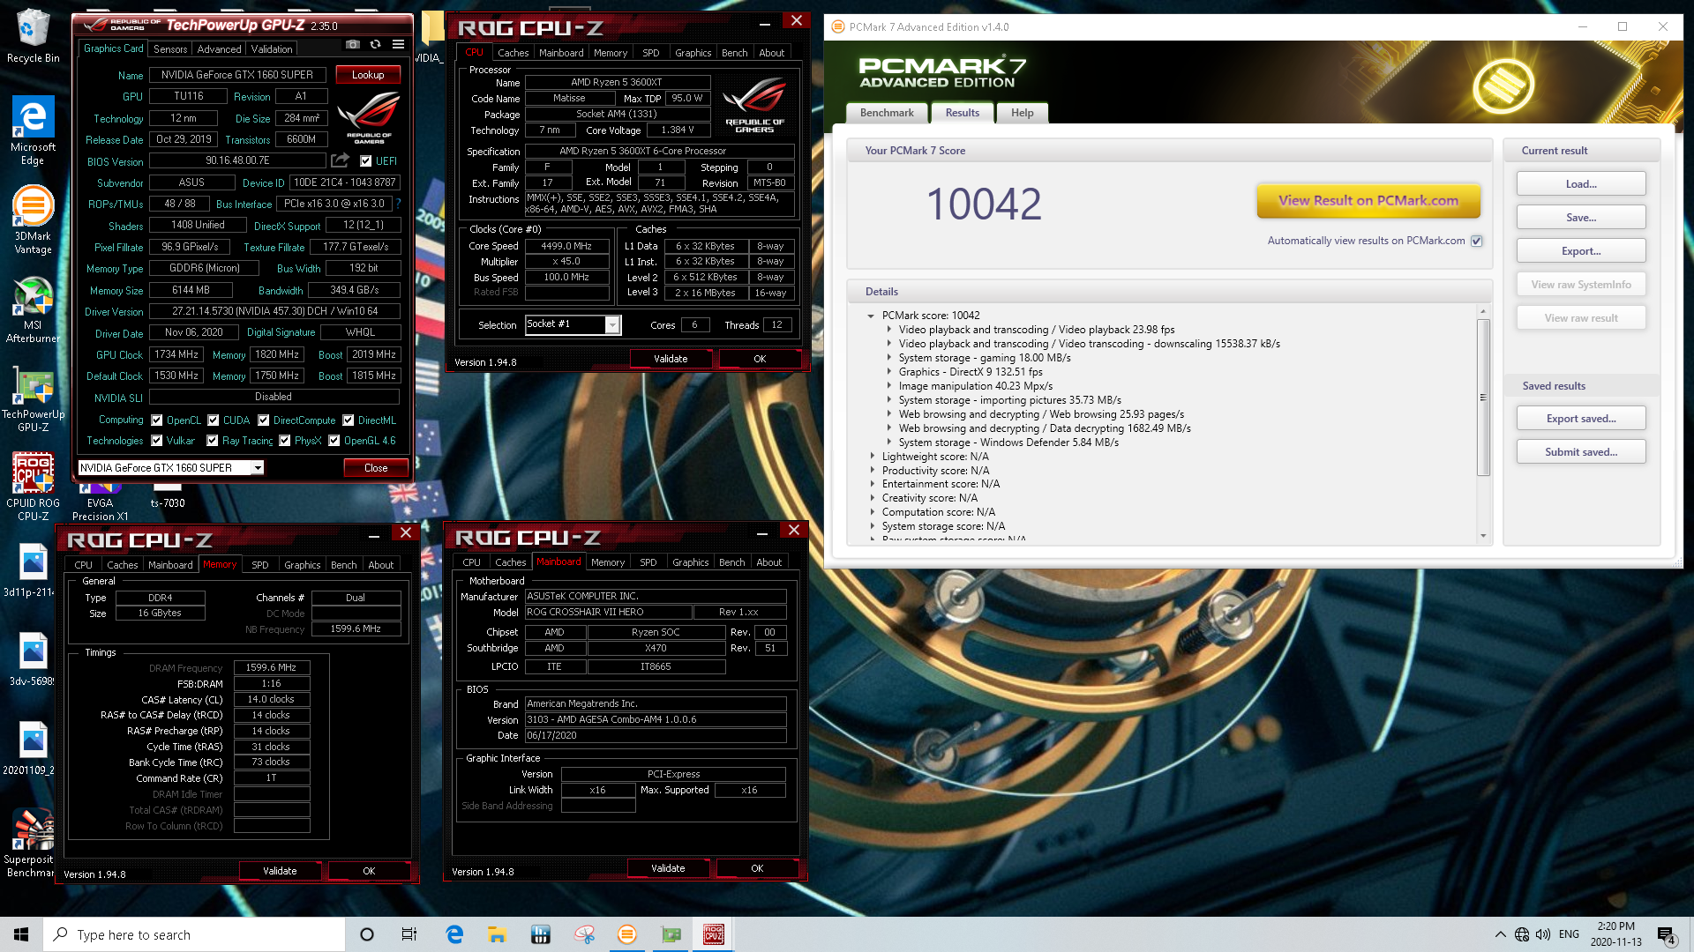This screenshot has width=1694, height=952.
Task: Toggle the DirectML checkbox
Action: (x=349, y=420)
